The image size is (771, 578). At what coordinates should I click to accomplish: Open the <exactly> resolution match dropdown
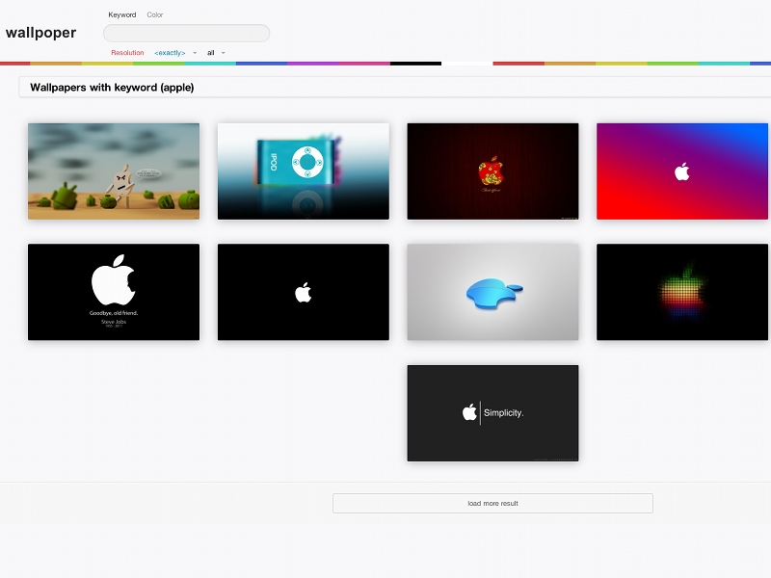coord(174,53)
